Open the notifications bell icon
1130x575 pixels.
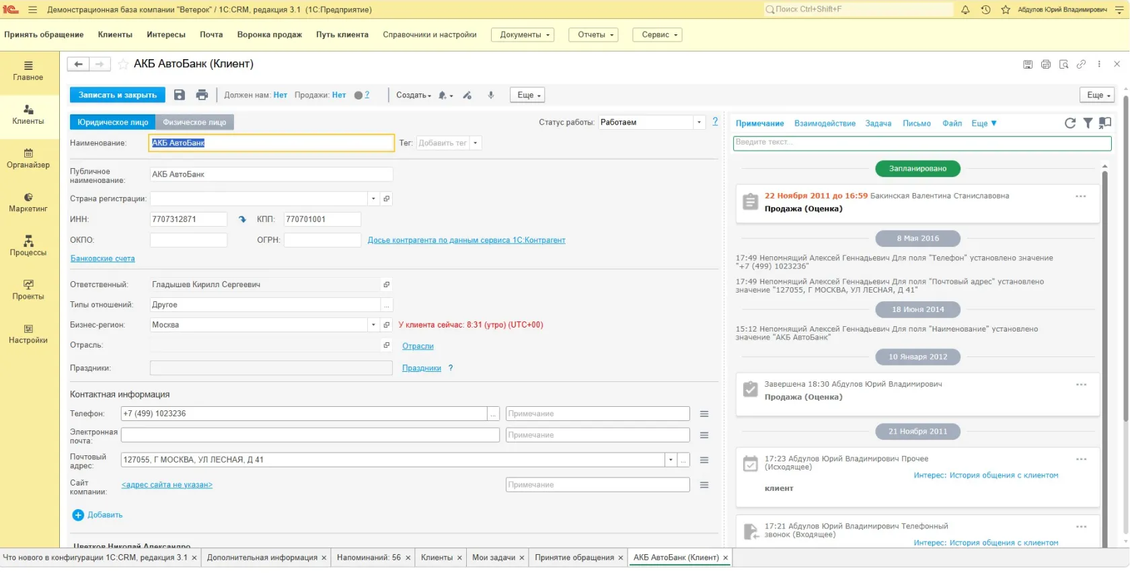965,9
